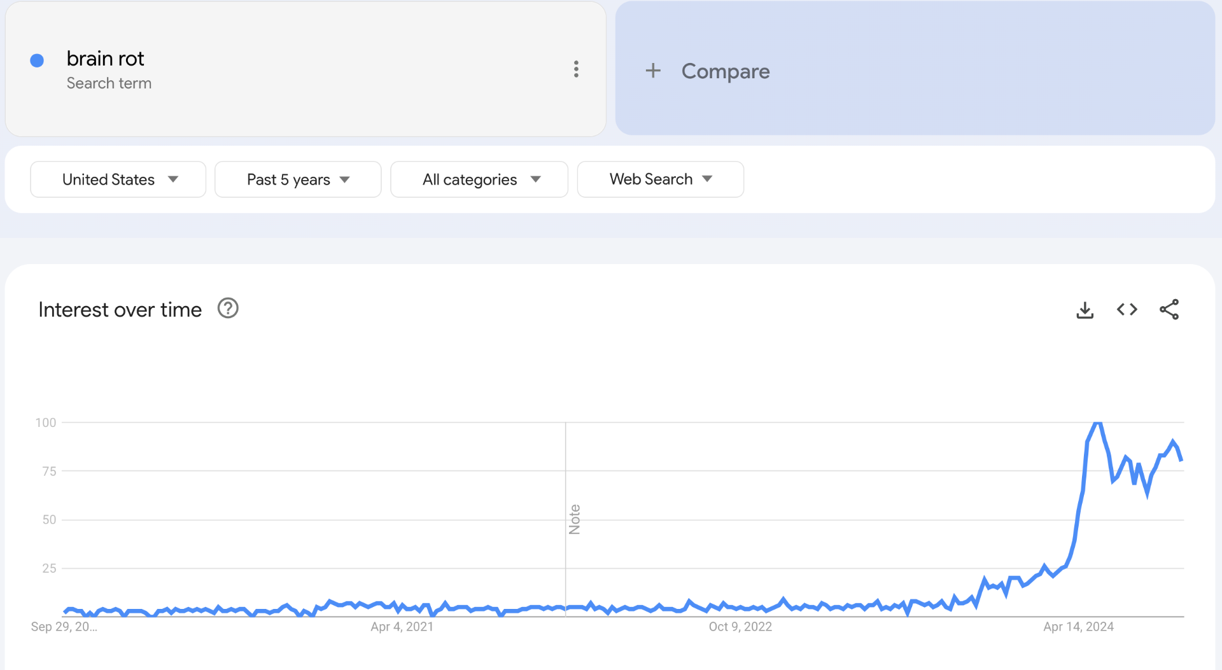Open the brain rot term options menu
This screenshot has height=670, width=1222.
coord(576,69)
